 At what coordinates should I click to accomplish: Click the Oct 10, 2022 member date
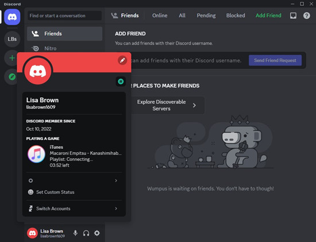(x=38, y=129)
